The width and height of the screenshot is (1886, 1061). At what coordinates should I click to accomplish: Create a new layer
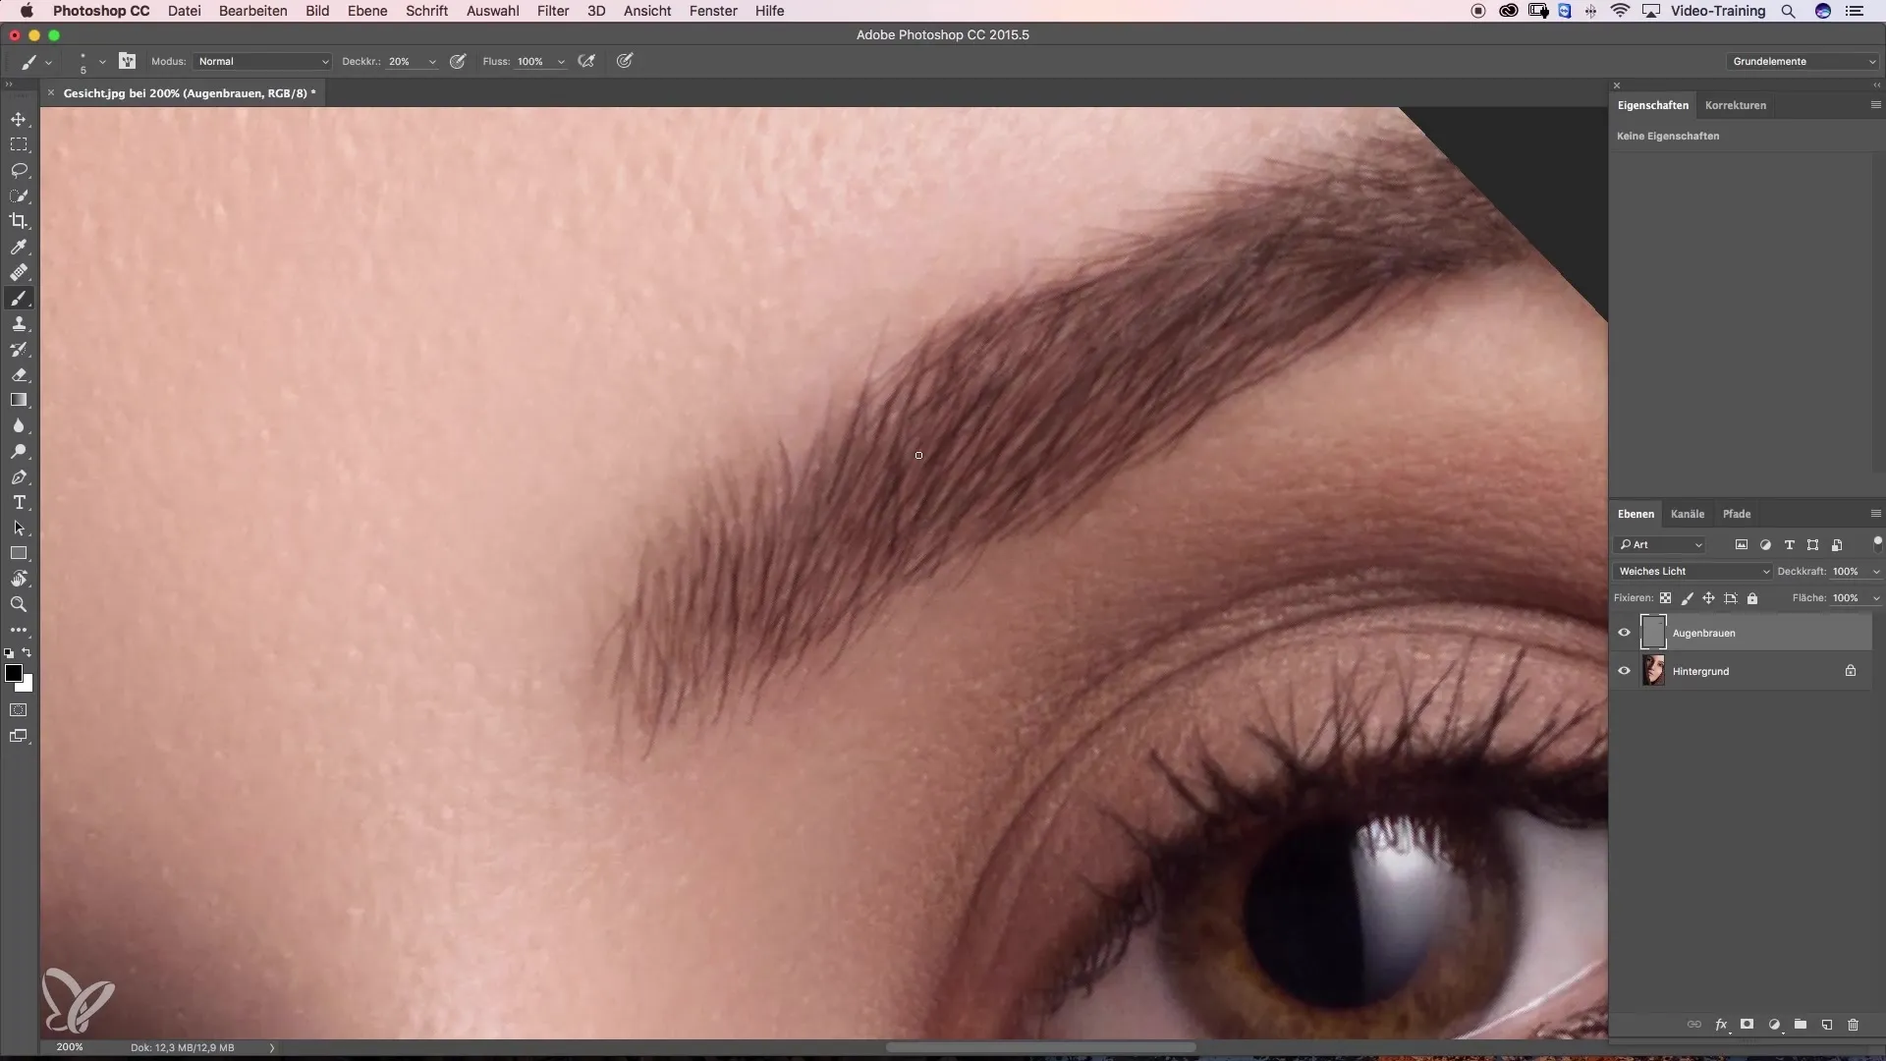pos(1827,1025)
